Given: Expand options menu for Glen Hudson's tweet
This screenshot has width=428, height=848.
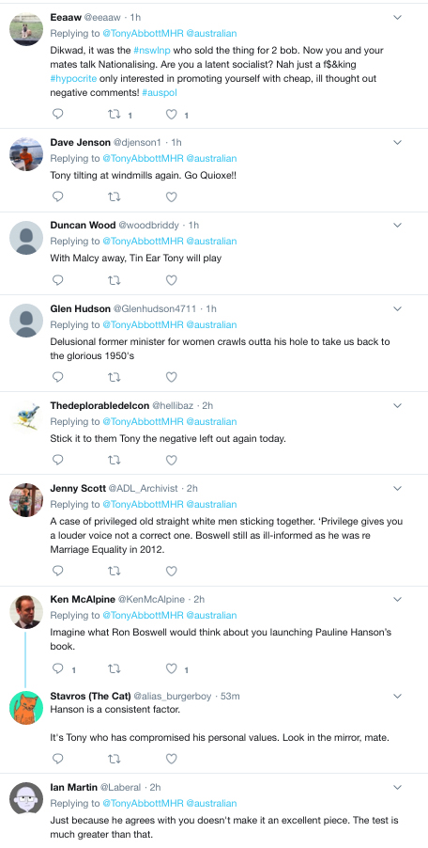Looking at the screenshot, I should click(x=397, y=308).
